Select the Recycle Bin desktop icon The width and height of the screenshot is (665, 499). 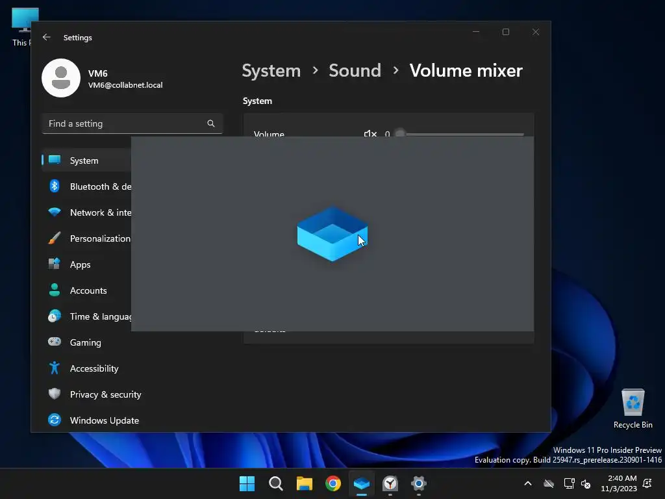point(633,409)
